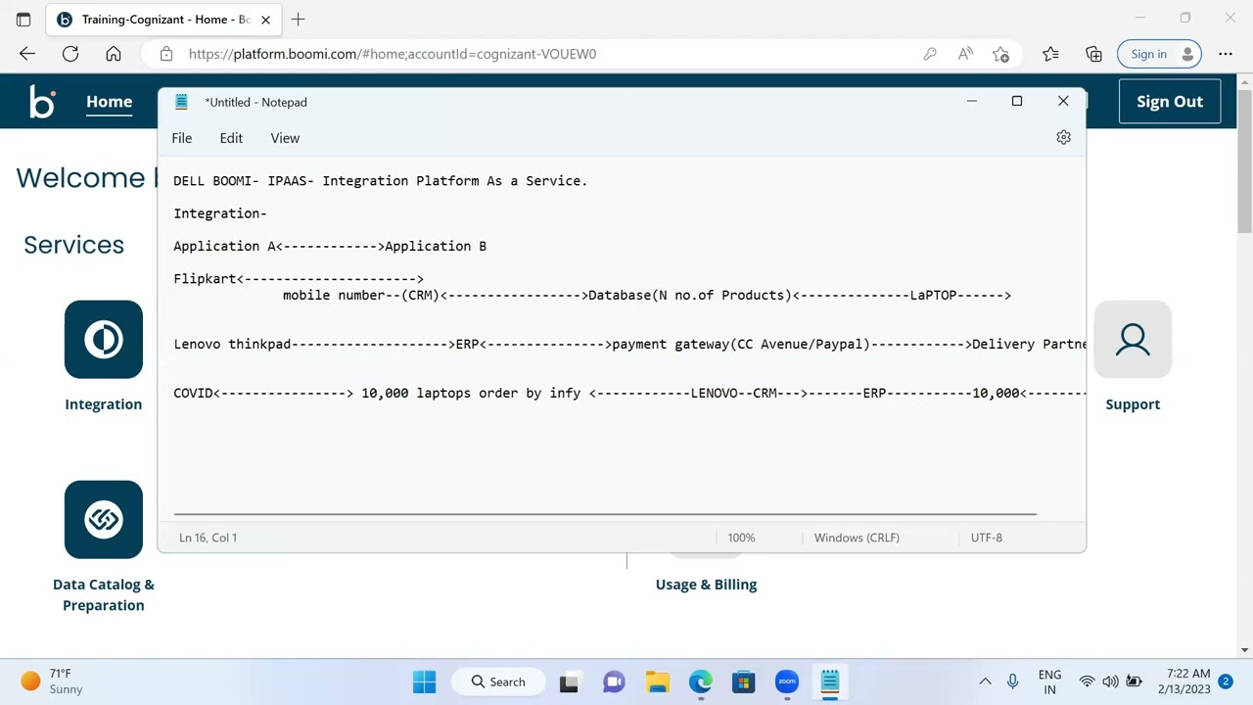Screen dimensions: 1253x705
Task: Click the 'COVID' line in Notepad
Action: (x=629, y=394)
